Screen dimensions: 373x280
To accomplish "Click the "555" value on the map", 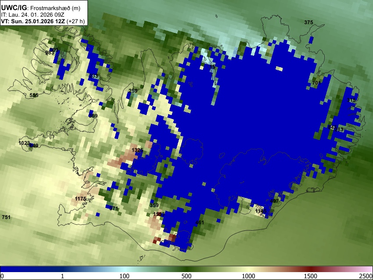I will (34, 95).
